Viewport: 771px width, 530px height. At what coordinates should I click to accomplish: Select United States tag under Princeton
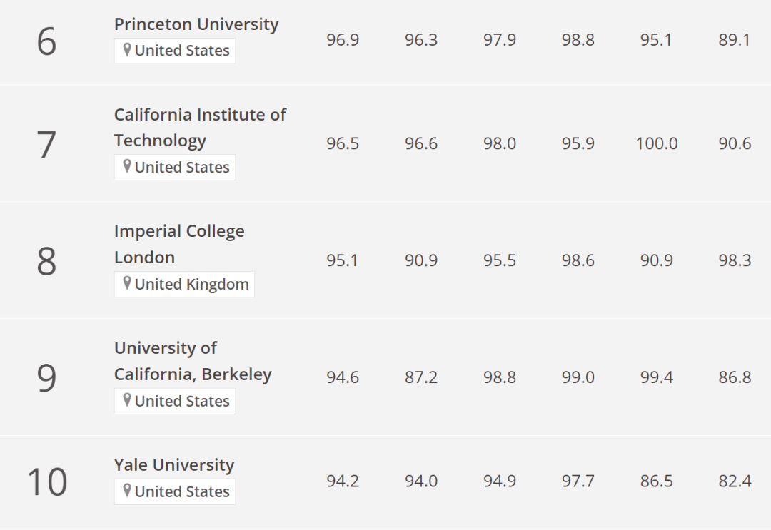click(x=175, y=51)
